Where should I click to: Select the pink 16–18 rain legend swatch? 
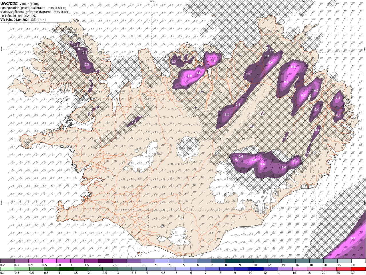tap(300, 269)
